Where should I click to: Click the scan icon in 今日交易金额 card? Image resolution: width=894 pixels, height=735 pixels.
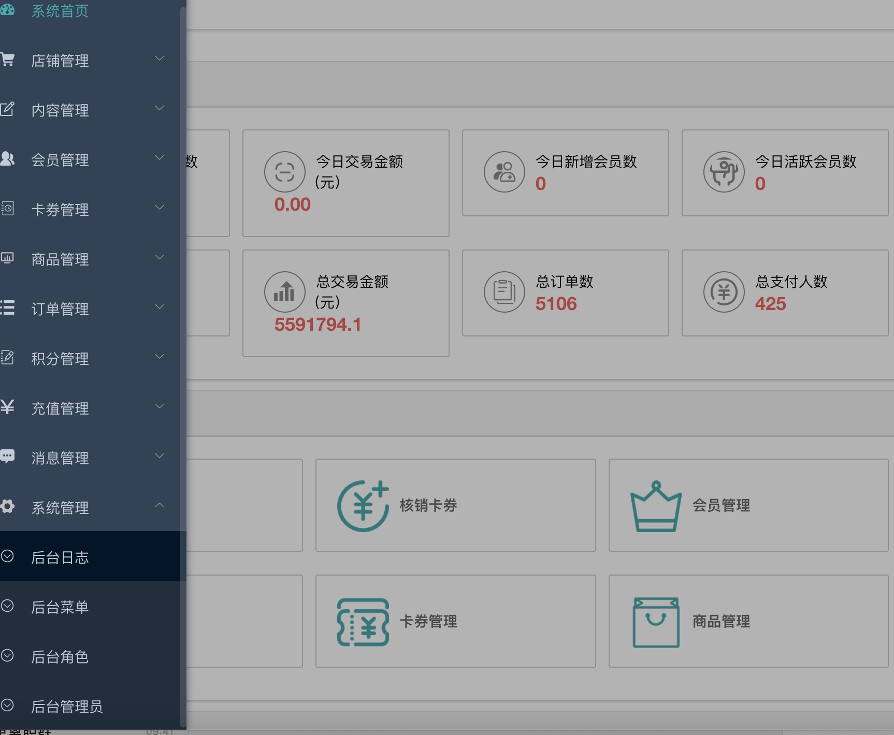click(285, 172)
